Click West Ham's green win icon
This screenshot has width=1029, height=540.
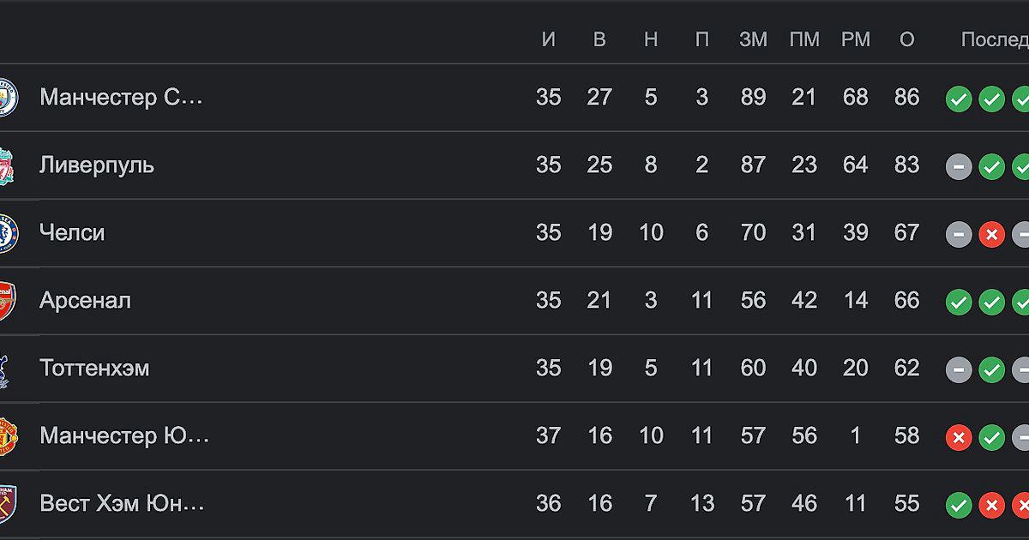click(959, 505)
